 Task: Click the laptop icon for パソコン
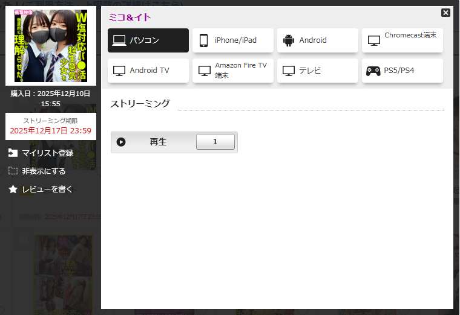point(119,40)
